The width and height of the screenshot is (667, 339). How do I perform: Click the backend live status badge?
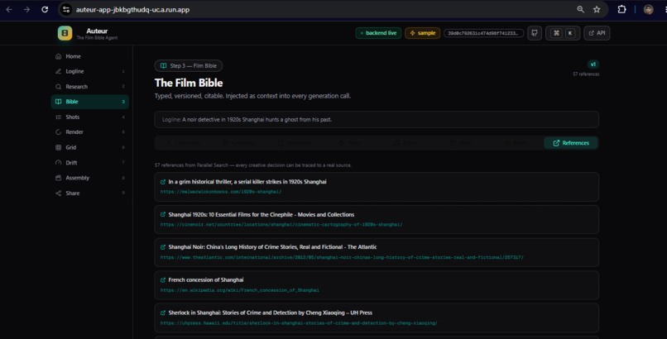(x=378, y=33)
